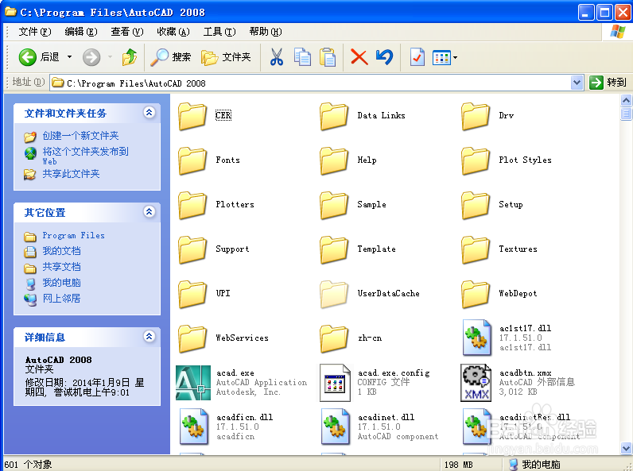Viewport: 633px width, 471px height.
Task: Open the 文件(F) menu
Action: tap(35, 32)
